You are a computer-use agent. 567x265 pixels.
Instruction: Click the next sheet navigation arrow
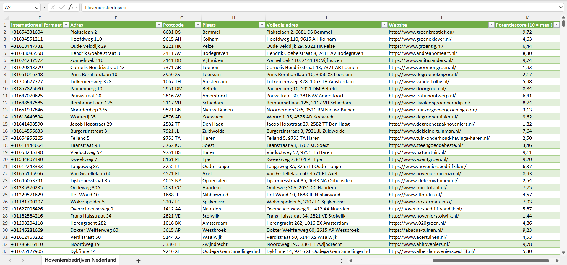click(x=22, y=261)
